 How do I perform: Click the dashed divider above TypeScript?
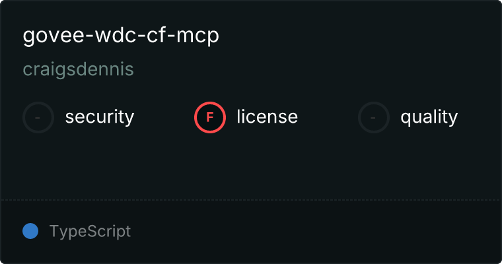(251, 200)
